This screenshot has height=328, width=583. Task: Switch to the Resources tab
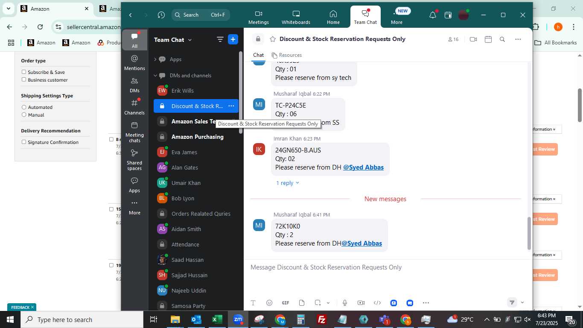coord(287,55)
